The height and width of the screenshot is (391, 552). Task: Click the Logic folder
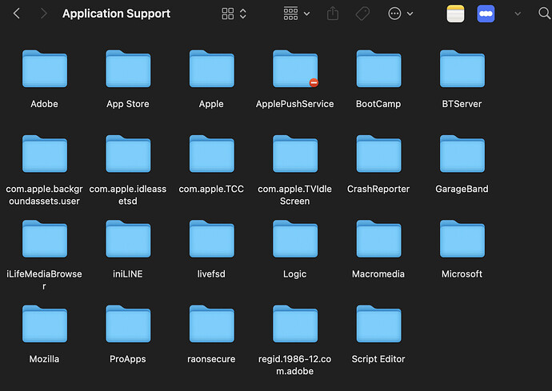pos(294,240)
